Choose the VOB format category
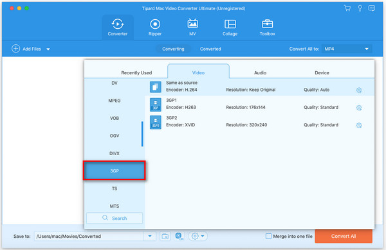 click(115, 118)
